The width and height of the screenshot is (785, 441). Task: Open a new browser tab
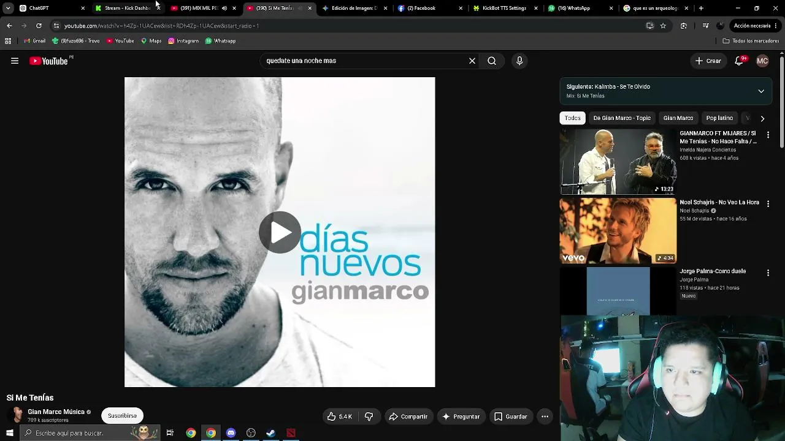tap(701, 8)
